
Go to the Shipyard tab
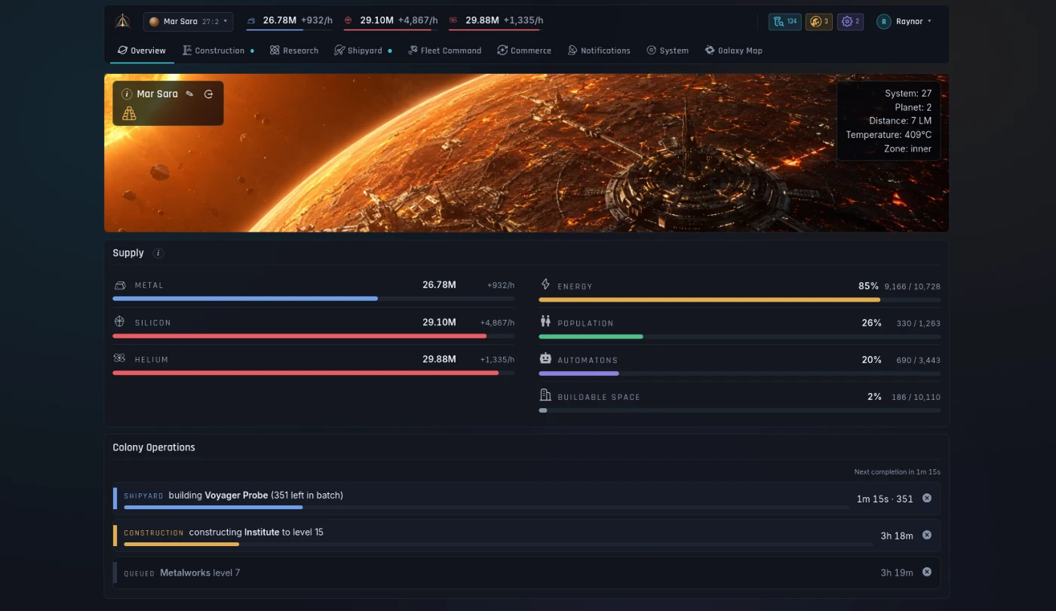pyautogui.click(x=364, y=51)
